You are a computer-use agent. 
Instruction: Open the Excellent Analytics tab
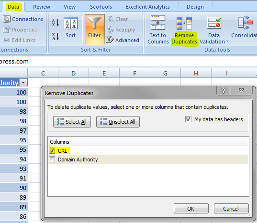pos(147,7)
